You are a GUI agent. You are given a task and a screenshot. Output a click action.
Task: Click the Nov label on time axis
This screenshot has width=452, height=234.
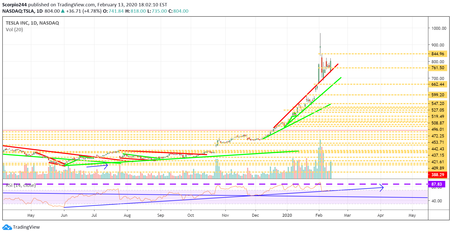pos(225,215)
